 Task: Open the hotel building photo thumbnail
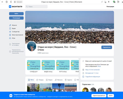pyautogui.click(x=33, y=87)
